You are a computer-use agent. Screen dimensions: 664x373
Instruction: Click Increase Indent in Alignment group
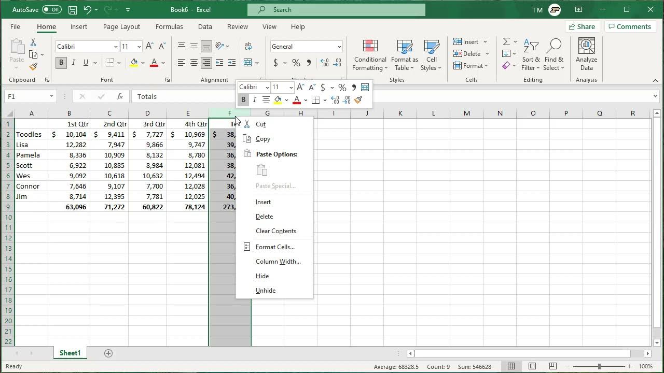232,63
